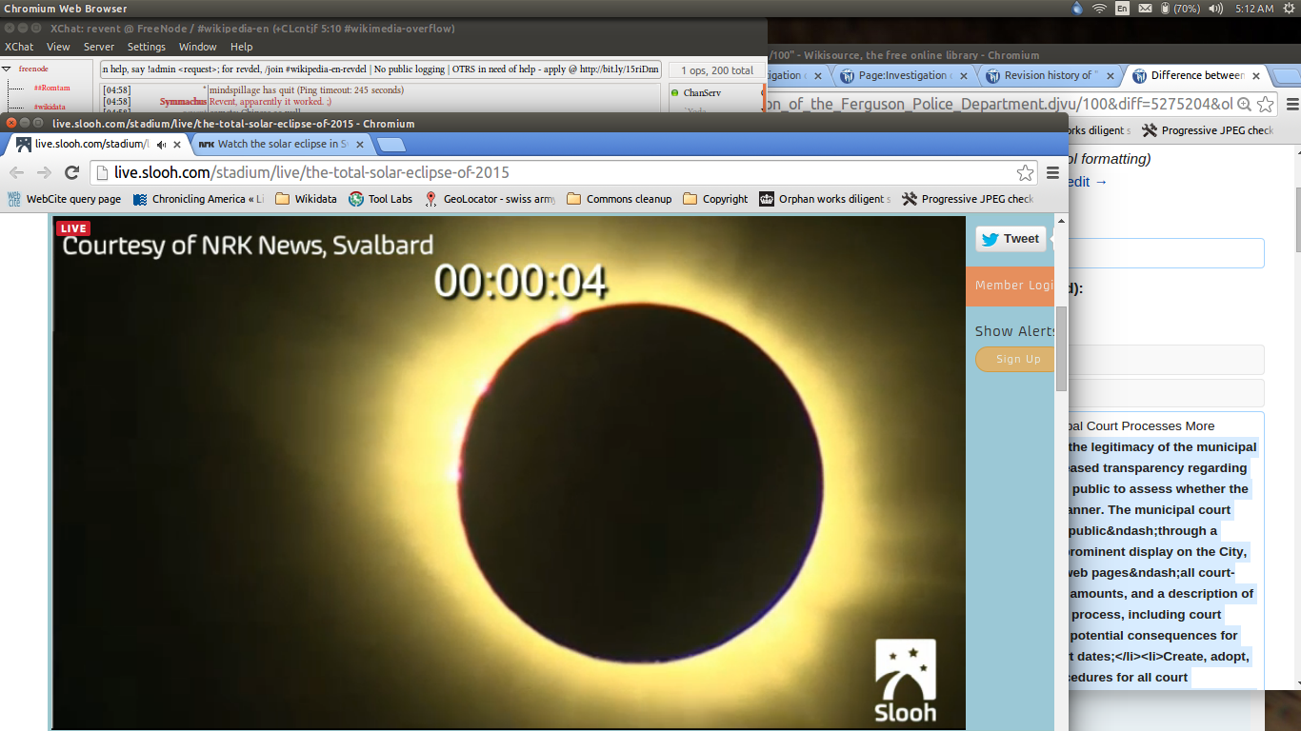
Task: Open the Wi-Fi network indicator
Action: 1100,9
